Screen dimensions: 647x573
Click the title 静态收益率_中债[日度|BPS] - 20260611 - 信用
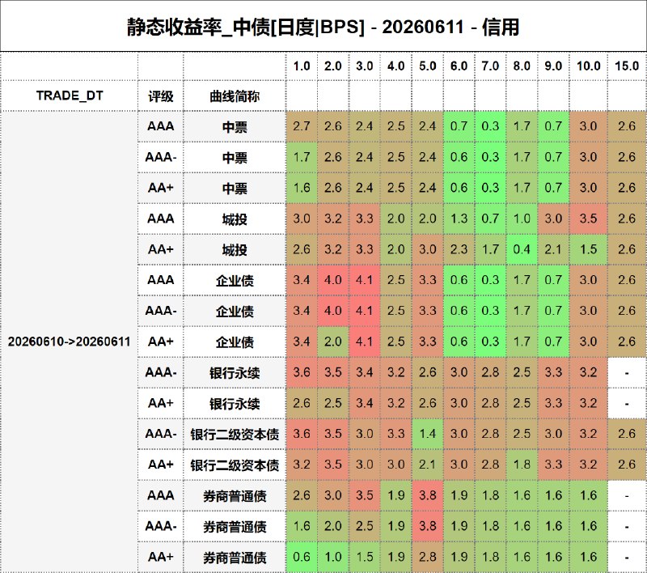click(323, 28)
